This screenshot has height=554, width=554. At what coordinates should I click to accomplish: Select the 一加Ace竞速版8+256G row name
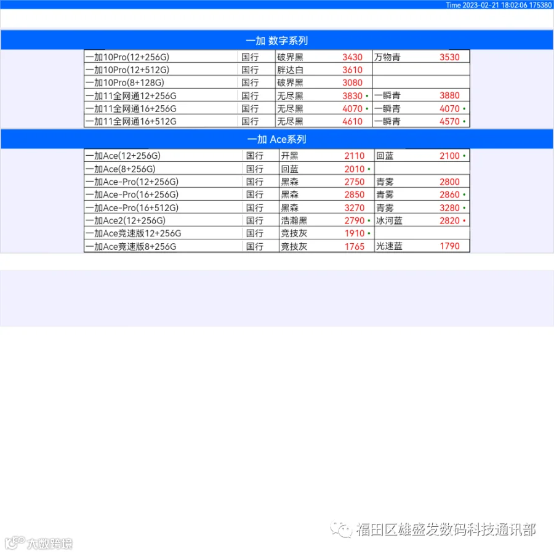(130, 246)
